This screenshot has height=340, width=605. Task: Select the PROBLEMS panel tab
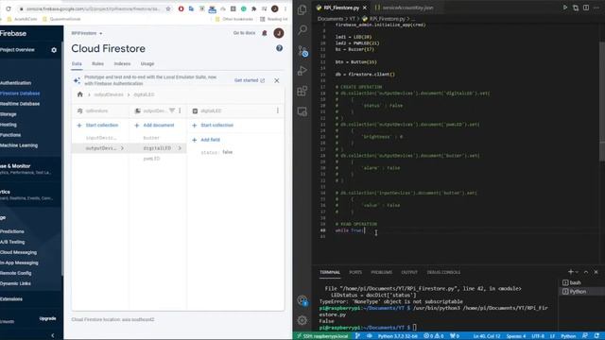(382, 272)
